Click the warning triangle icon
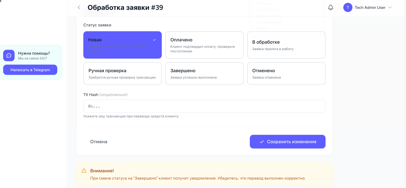The height and width of the screenshot is (188, 406). click(x=84, y=171)
